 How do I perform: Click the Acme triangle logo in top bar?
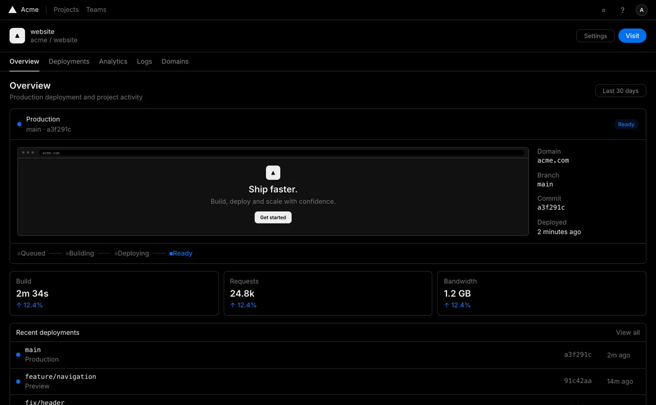(13, 10)
